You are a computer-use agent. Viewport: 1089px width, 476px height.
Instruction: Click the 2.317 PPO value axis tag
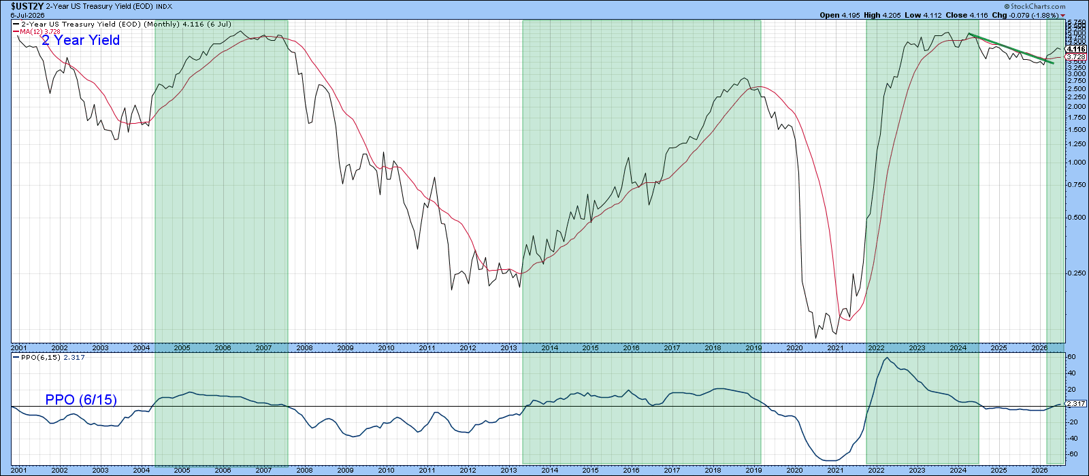click(1076, 404)
